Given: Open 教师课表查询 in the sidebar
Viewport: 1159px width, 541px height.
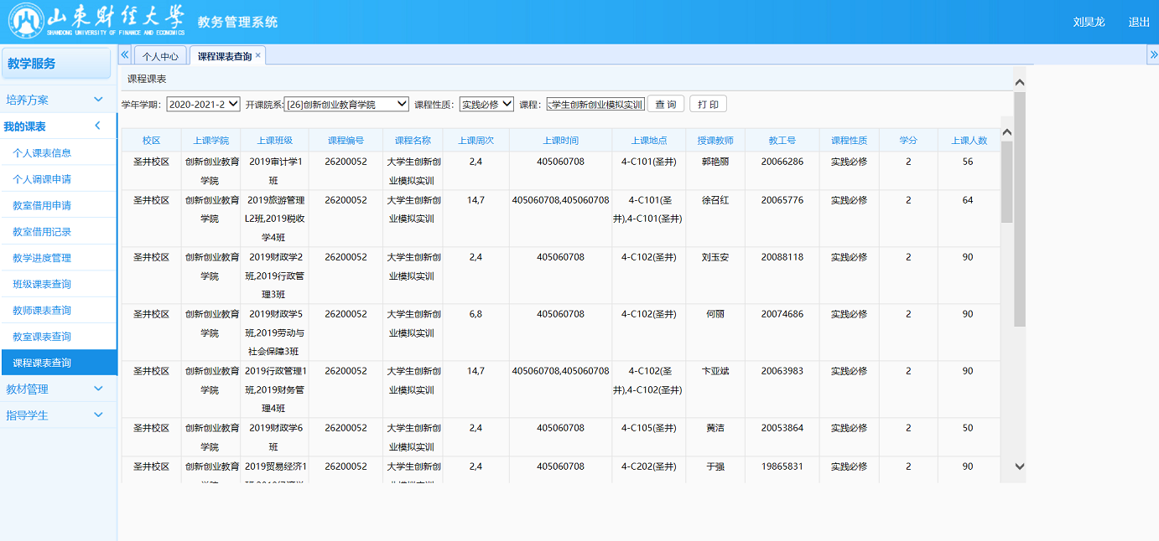Looking at the screenshot, I should (42, 311).
